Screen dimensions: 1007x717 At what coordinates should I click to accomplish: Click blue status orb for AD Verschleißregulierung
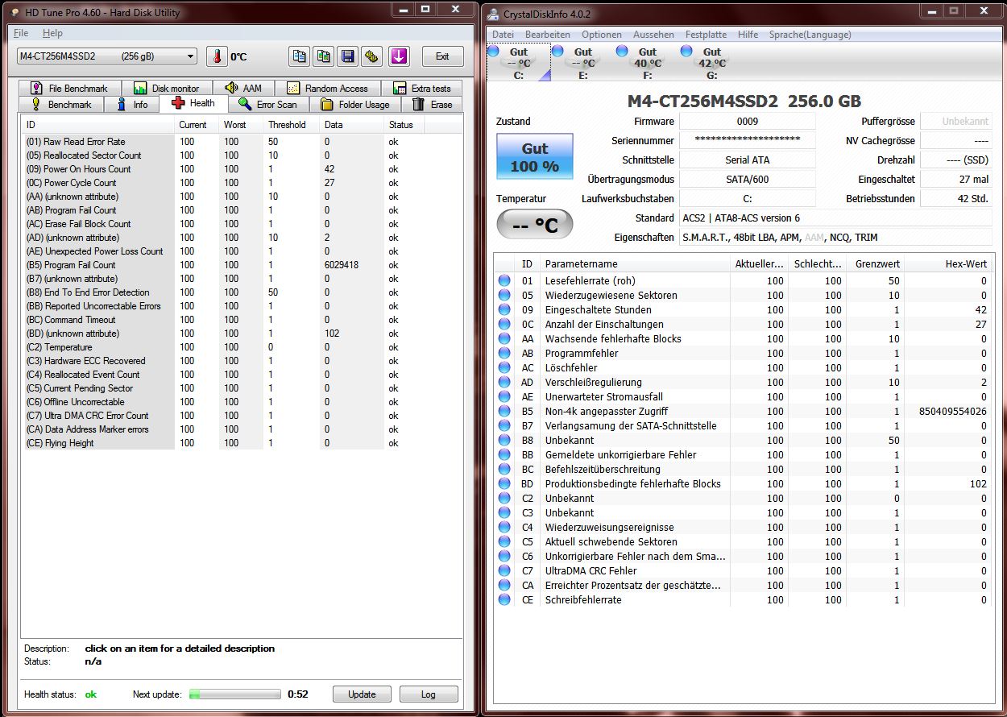(x=504, y=382)
